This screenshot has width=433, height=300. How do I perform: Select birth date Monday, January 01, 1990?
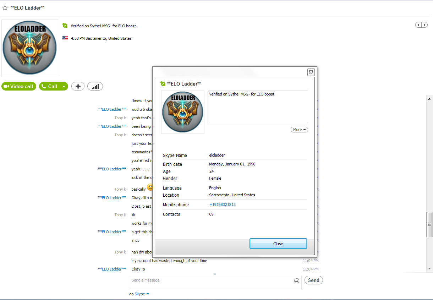tap(232, 164)
